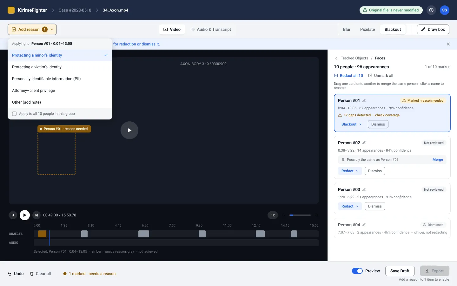This screenshot has height=286, width=457.
Task: Switch redaction style to Blur
Action: 347,29
